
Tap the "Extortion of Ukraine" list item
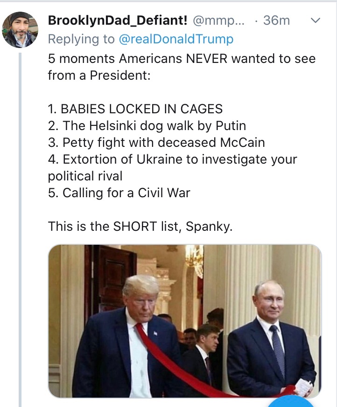tap(172, 159)
